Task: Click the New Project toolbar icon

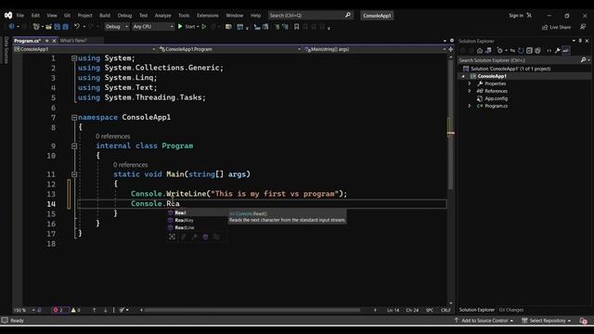Action: tap(36, 27)
